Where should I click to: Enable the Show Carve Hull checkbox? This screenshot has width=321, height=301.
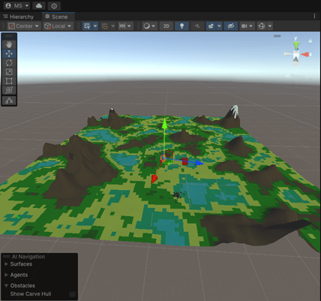(x=72, y=294)
